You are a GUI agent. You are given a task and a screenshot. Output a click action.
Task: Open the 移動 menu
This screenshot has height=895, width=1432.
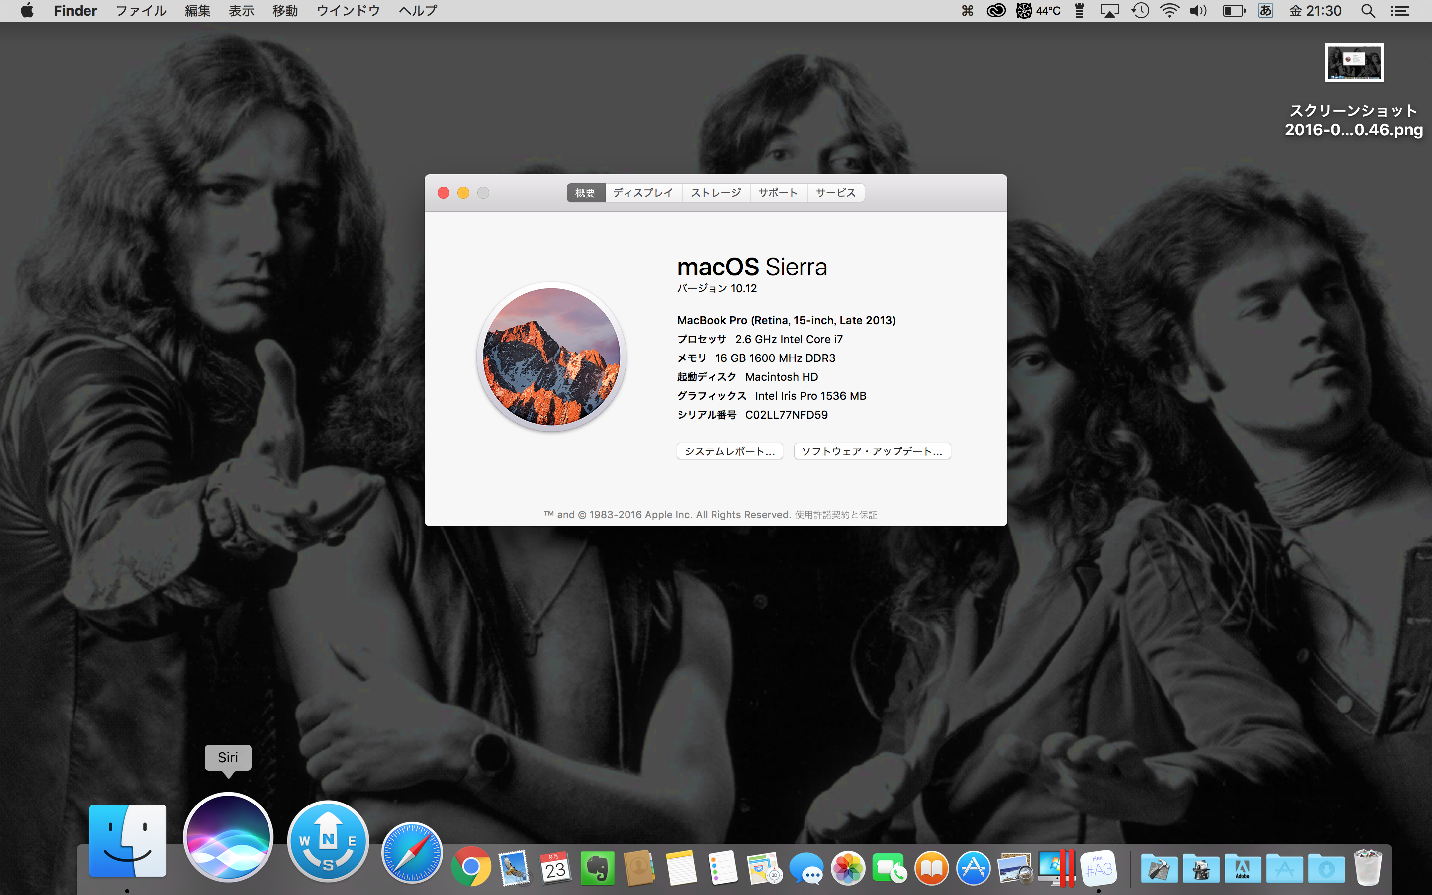coord(285,10)
